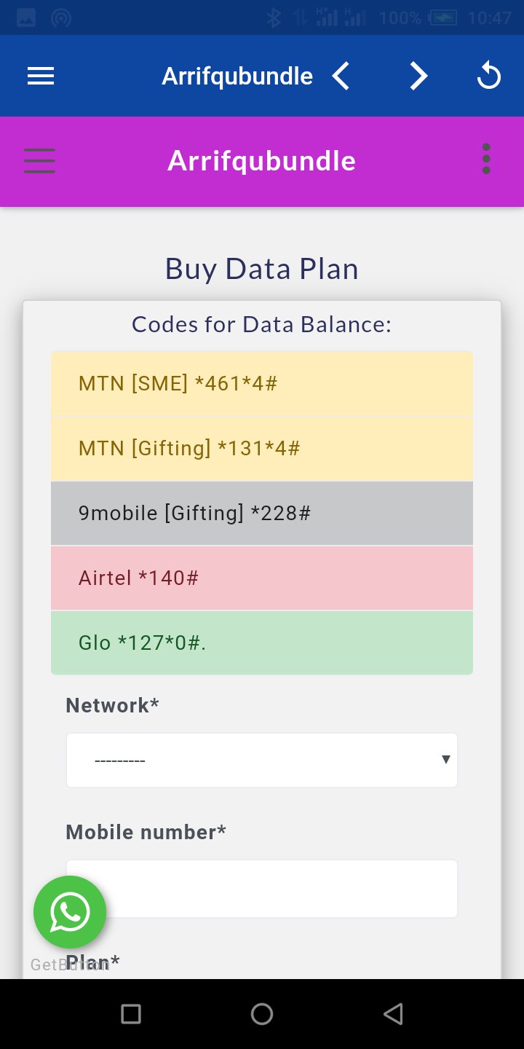The height and width of the screenshot is (1049, 524).
Task: Tap the Arrifqubundle title in purple bar
Action: 262,161
